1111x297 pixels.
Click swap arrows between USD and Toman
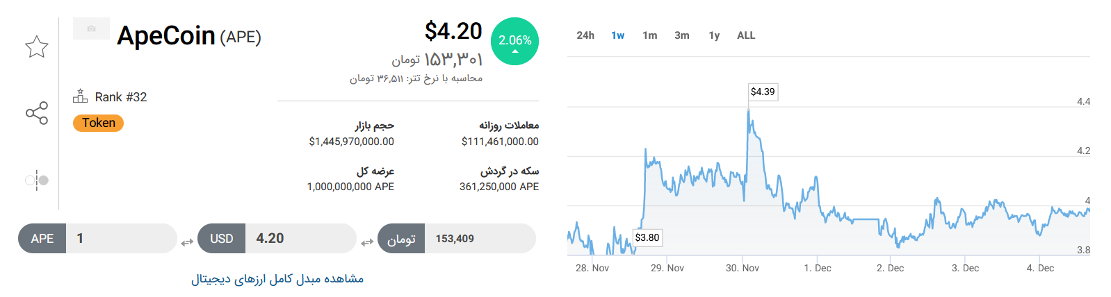click(367, 242)
